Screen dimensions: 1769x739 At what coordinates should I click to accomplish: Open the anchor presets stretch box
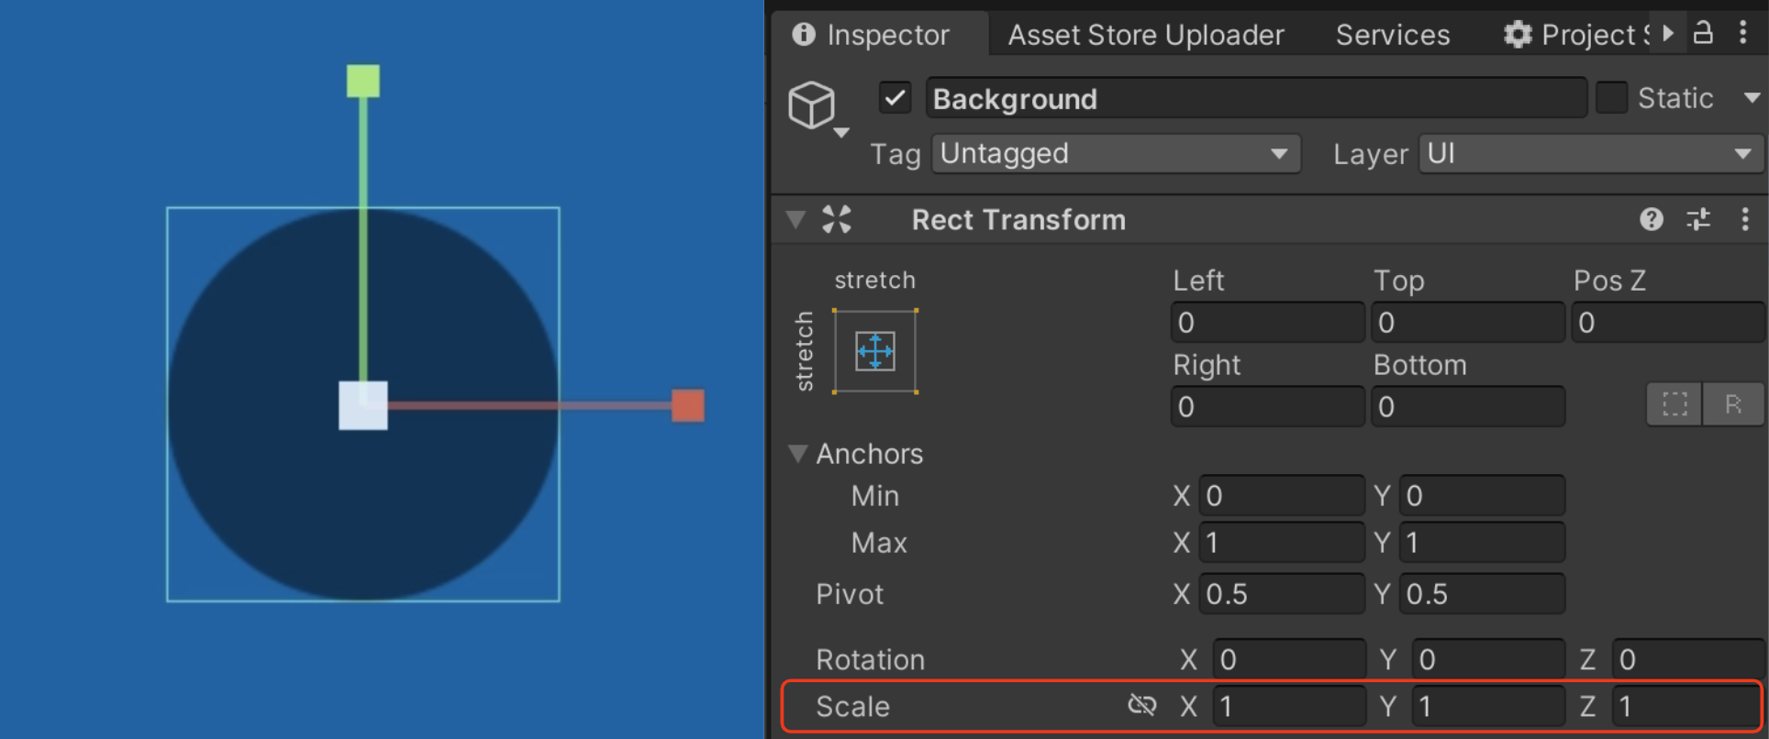(x=874, y=351)
